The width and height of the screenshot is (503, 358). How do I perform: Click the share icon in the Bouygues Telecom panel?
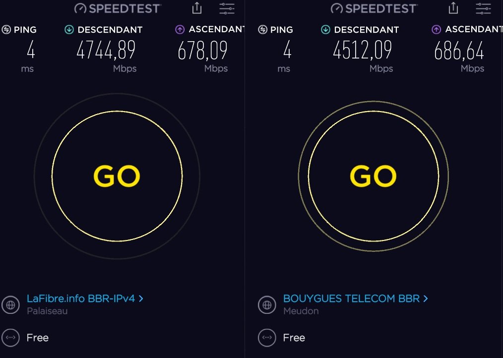pos(453,8)
